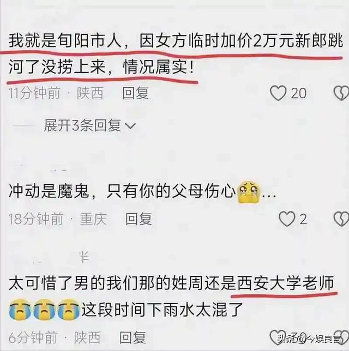Click the chevron next to 展开3条回复

coord(130,126)
